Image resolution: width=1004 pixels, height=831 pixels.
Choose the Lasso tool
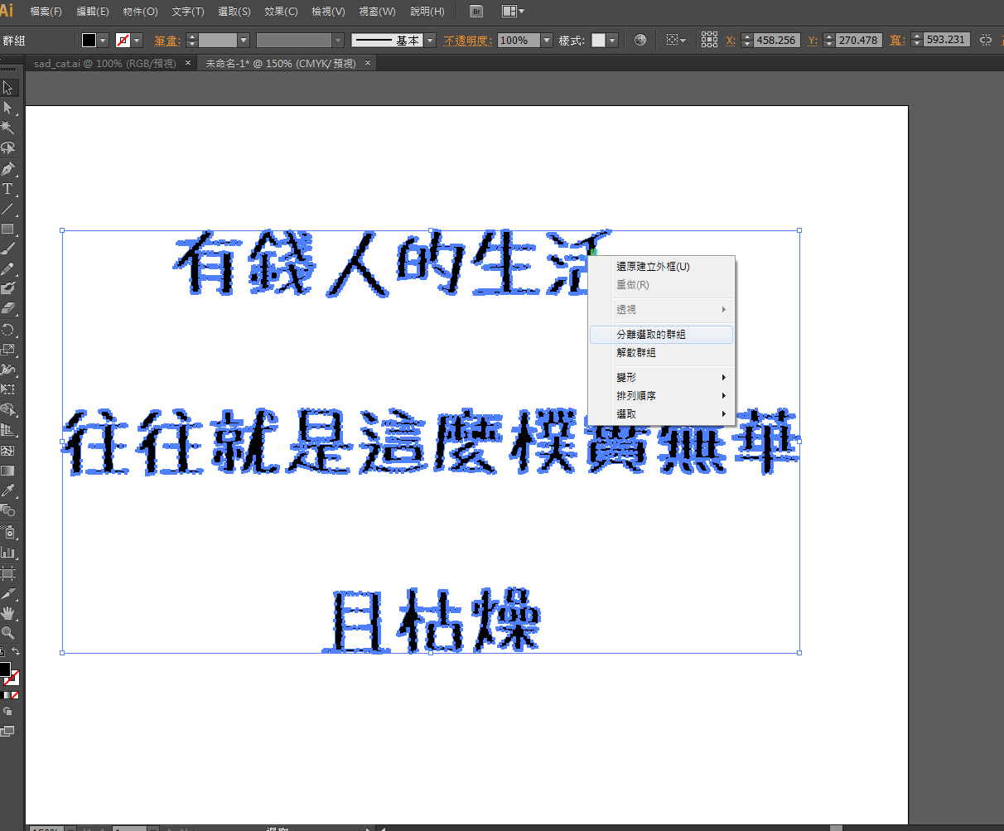pos(7,148)
